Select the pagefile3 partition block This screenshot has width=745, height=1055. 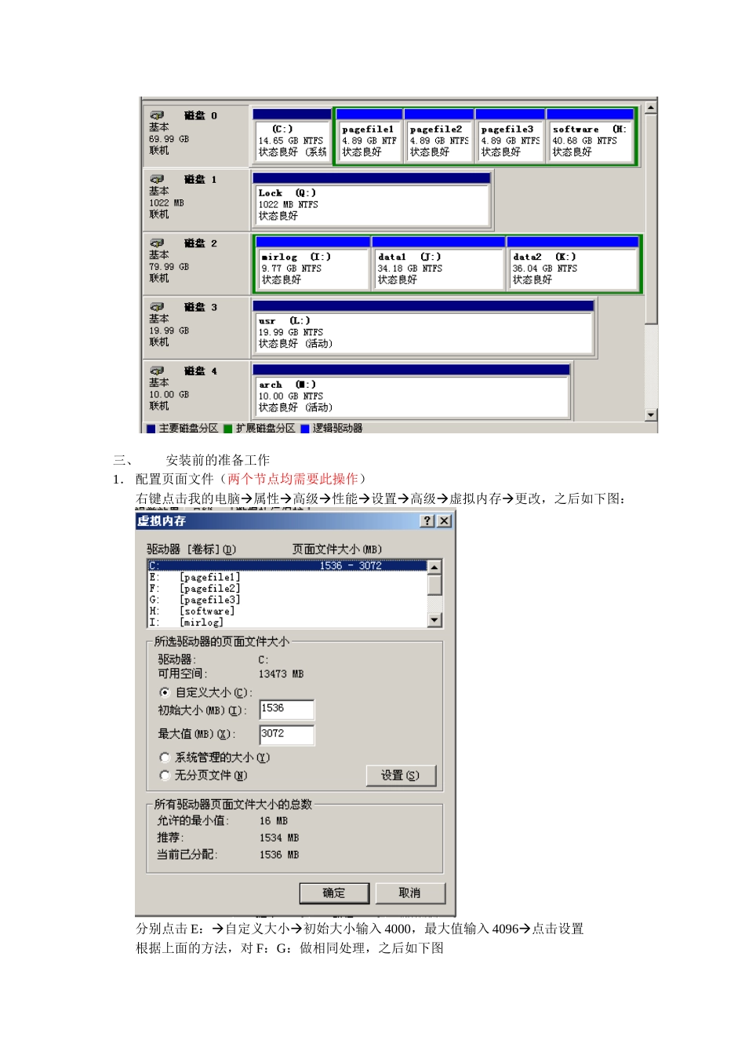tap(510, 135)
